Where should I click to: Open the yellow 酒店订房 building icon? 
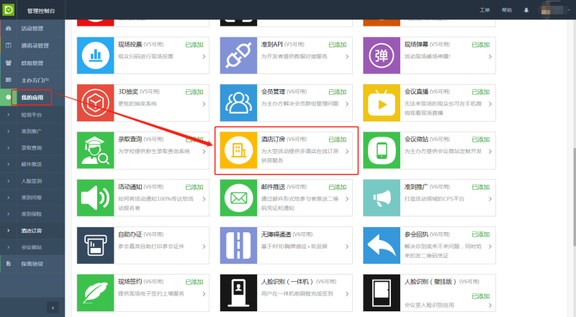pyautogui.click(x=238, y=150)
